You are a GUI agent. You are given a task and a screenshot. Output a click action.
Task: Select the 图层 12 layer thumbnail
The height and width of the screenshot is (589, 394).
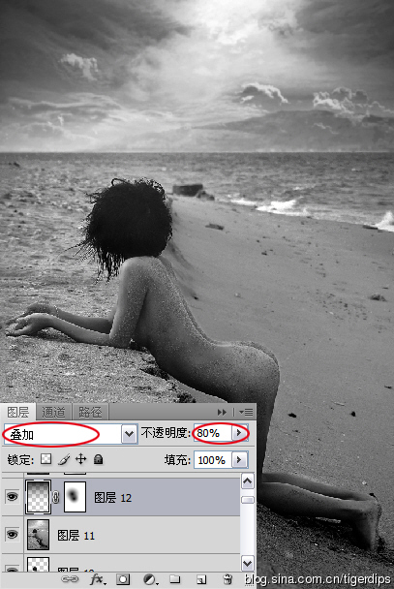pyautogui.click(x=38, y=497)
